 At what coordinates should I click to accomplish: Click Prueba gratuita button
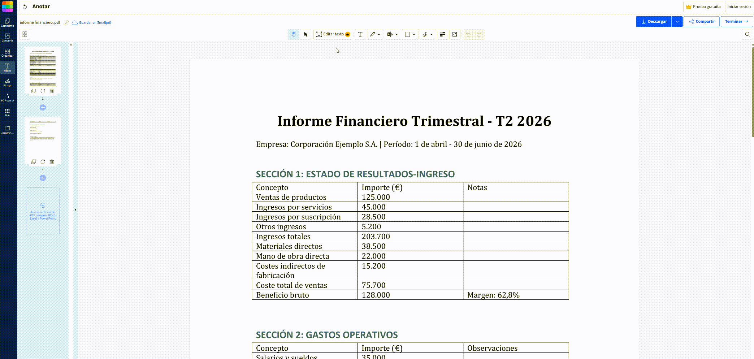pyautogui.click(x=703, y=7)
